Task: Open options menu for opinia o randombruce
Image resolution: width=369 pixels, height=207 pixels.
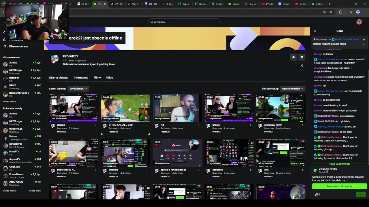Action: coord(199,170)
